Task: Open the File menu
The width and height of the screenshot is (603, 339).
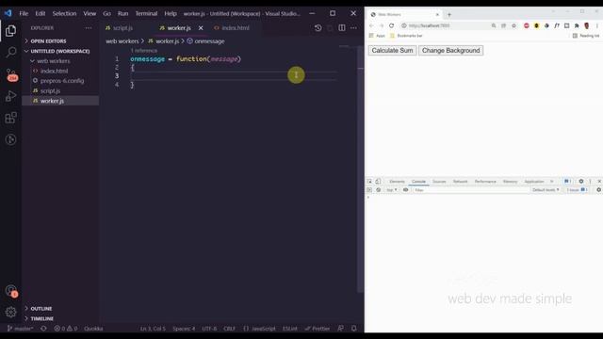Action: [x=24, y=13]
